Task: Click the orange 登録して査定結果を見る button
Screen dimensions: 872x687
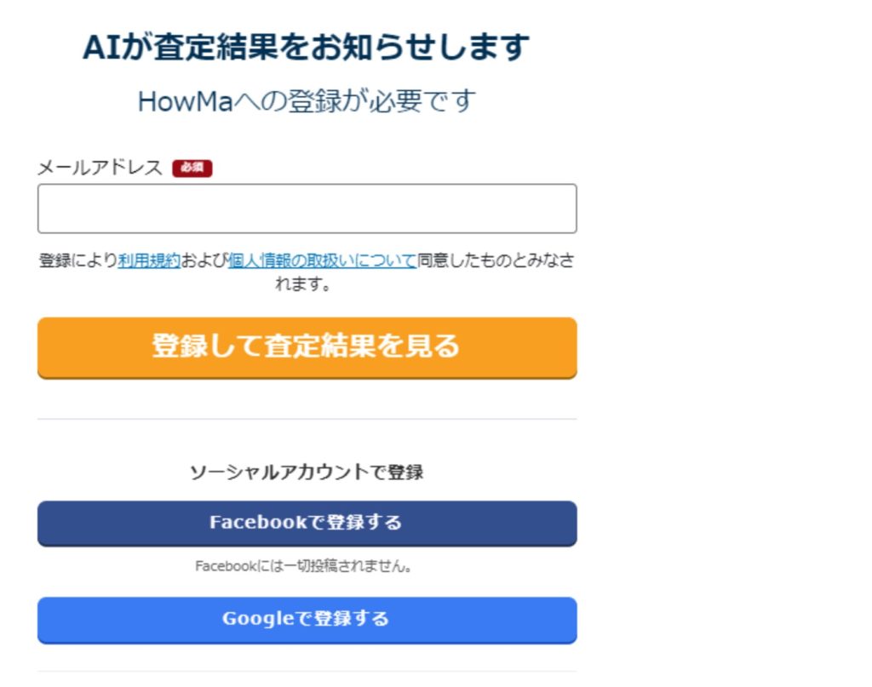Action: pos(307,348)
